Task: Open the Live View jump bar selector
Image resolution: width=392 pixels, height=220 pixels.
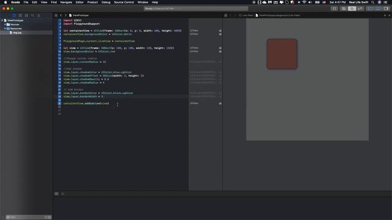Action: (246, 15)
